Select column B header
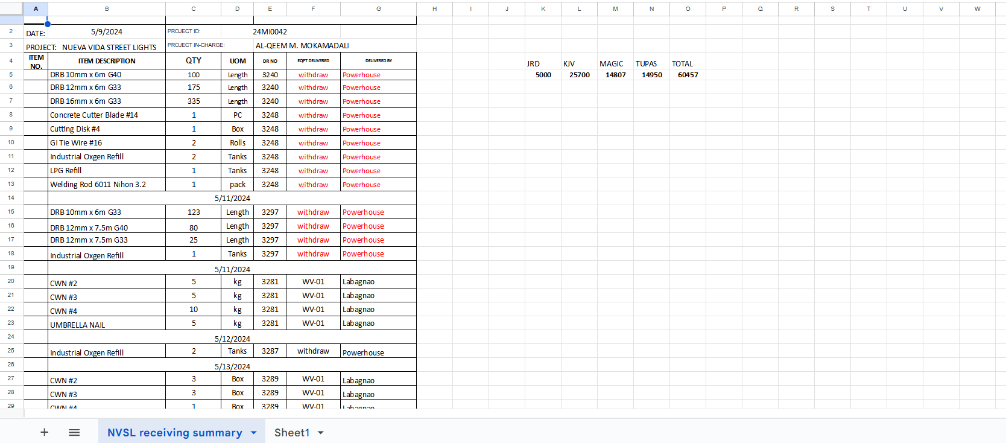Screen dimensions: 1006x443 pos(107,8)
